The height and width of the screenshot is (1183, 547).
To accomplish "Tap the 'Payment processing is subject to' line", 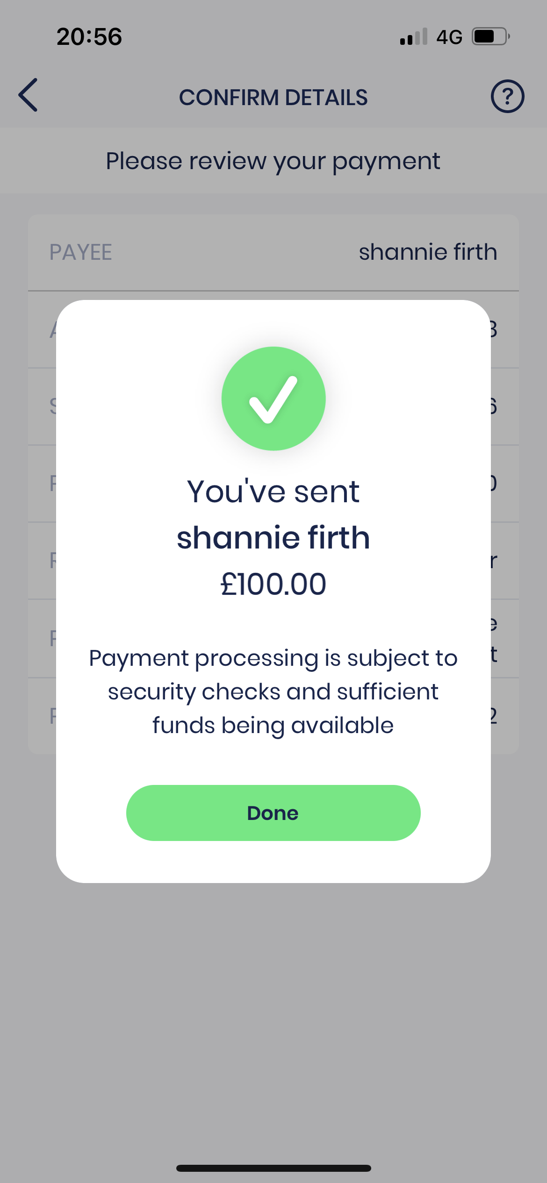I will [x=273, y=658].
